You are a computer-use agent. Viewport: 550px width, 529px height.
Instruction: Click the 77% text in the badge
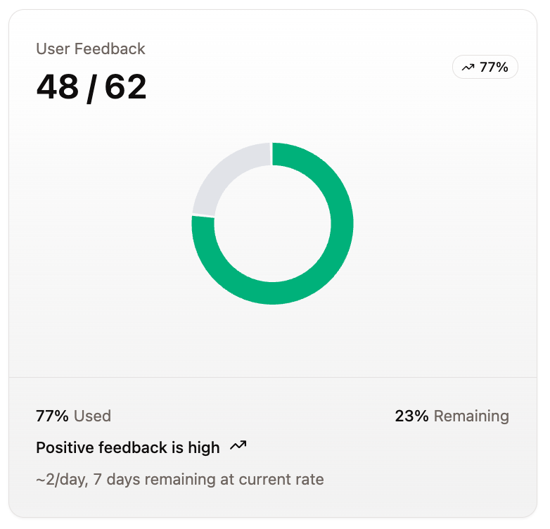pos(494,67)
